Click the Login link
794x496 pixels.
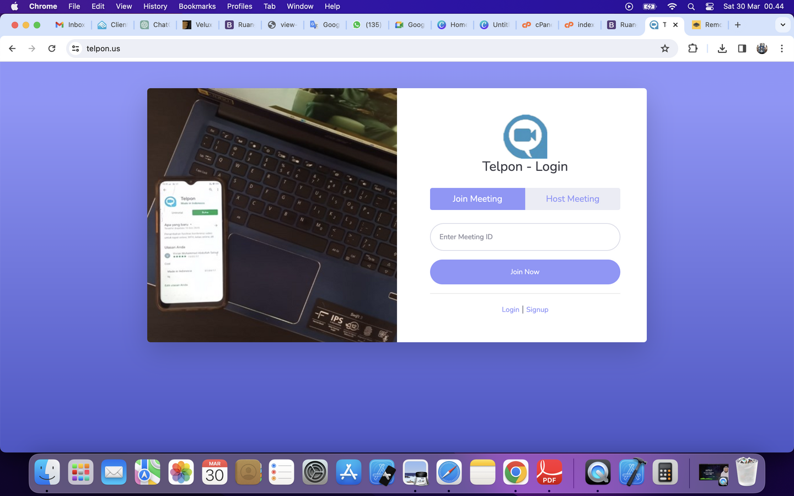pos(510,310)
